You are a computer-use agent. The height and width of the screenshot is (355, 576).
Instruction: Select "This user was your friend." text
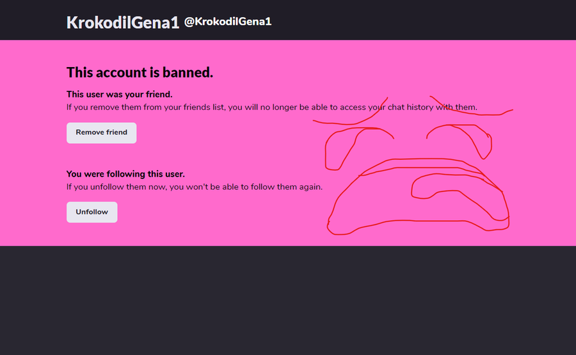pyautogui.click(x=119, y=95)
